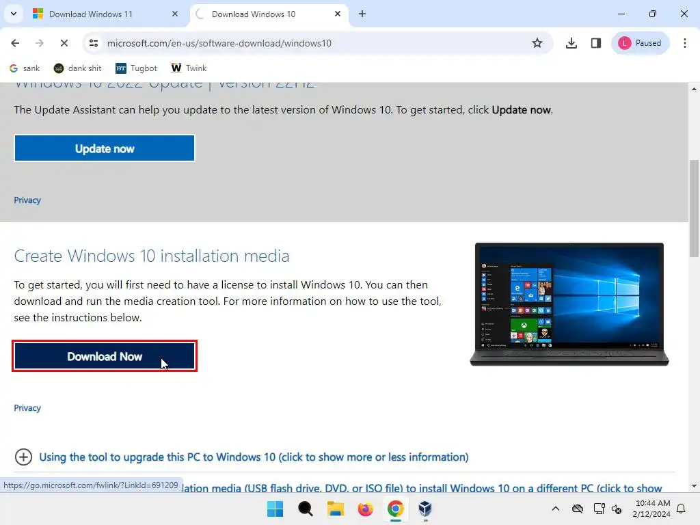Viewport: 700px width, 525px height.
Task: Open the Paused profile button
Action: 640,43
